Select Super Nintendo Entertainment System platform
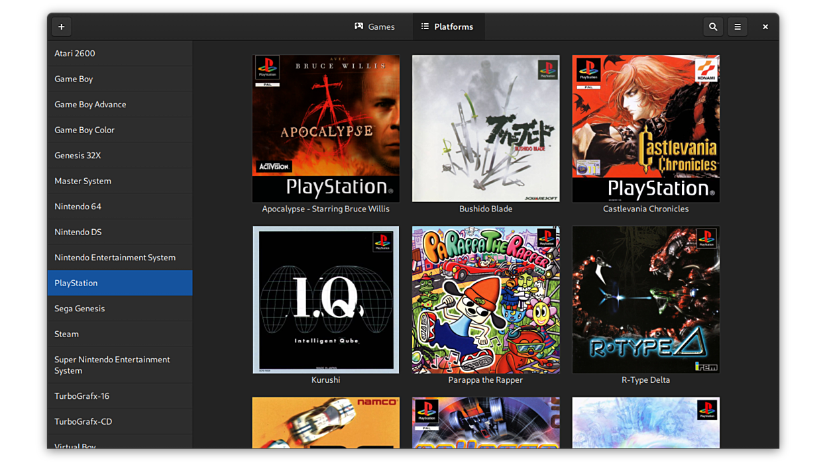 [x=119, y=365]
